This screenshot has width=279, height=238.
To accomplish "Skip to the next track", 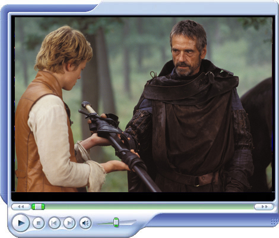I will pyautogui.click(x=69, y=223).
